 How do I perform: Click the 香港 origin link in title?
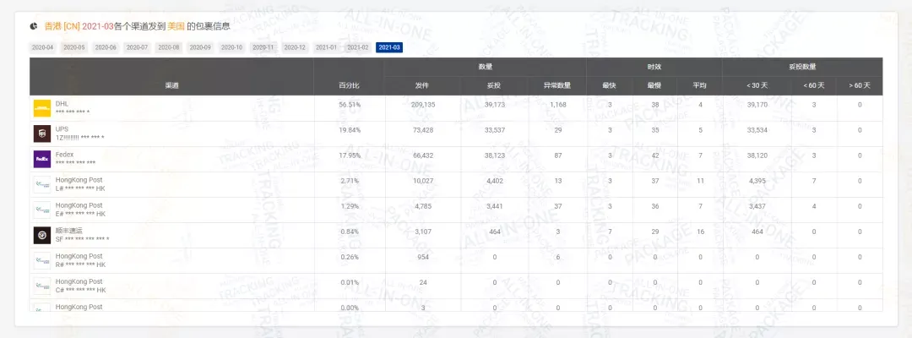click(x=52, y=26)
